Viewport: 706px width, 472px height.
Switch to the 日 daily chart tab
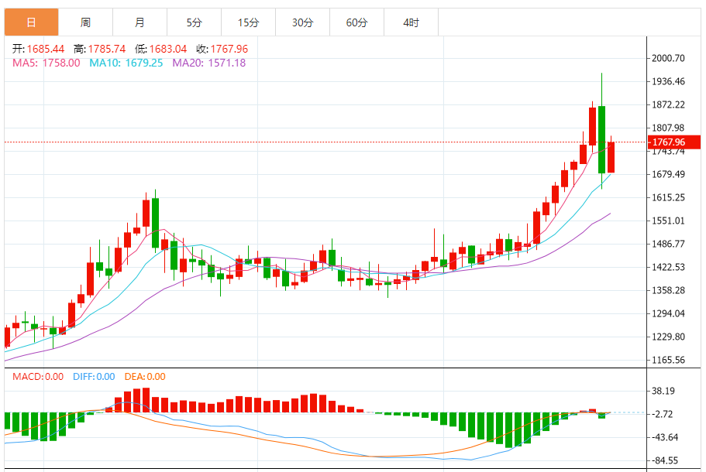pos(31,22)
